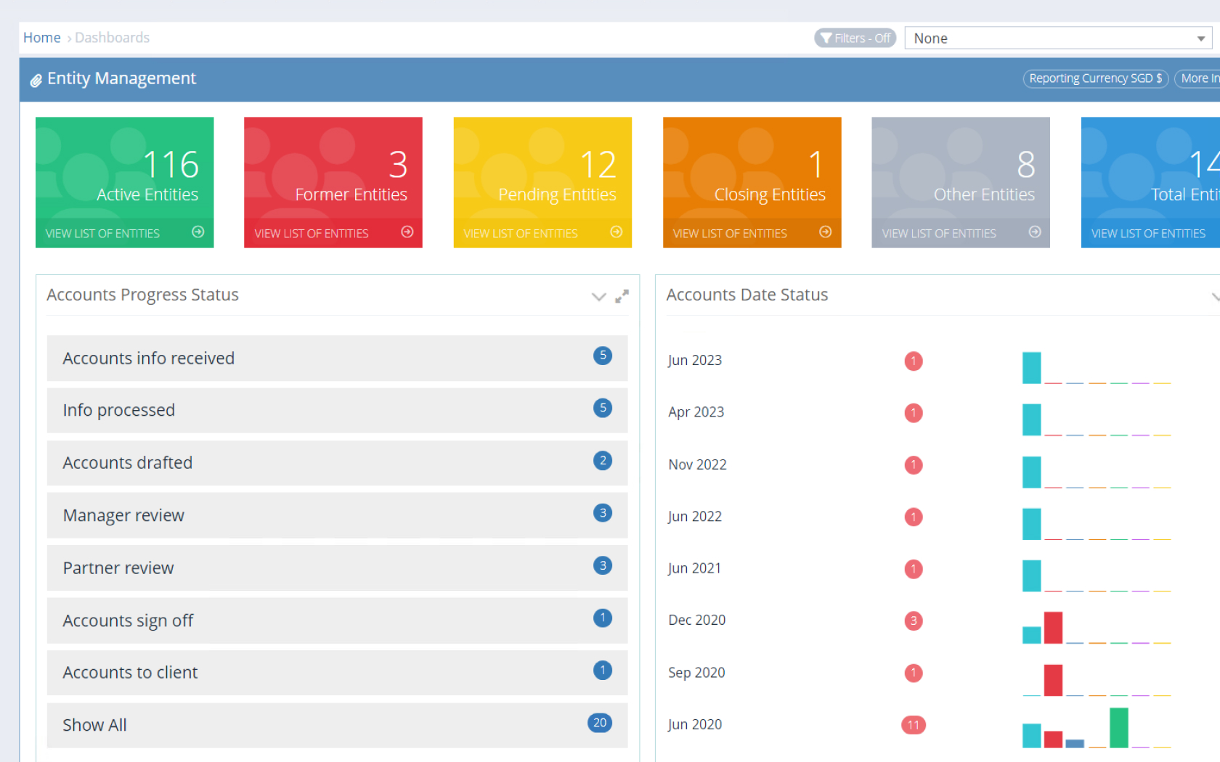Toggle the Filters - Off button

tap(855, 38)
